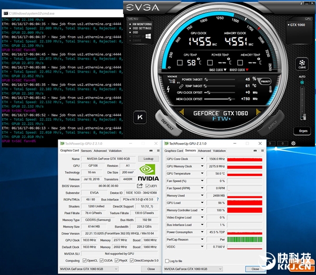316x275 pixels.
Task: Click the link icon beside TEMP TARGET
Action: [181, 86]
